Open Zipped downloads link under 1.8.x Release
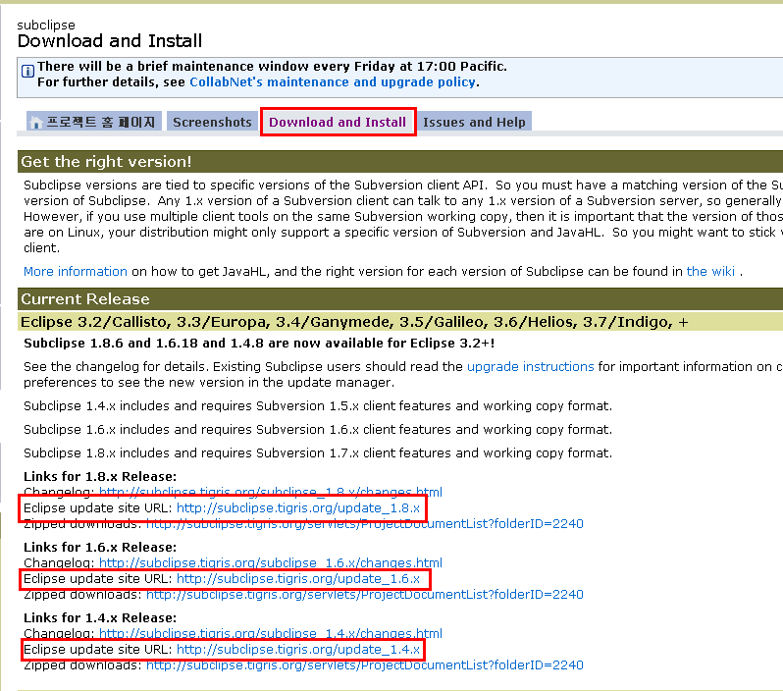 [364, 523]
